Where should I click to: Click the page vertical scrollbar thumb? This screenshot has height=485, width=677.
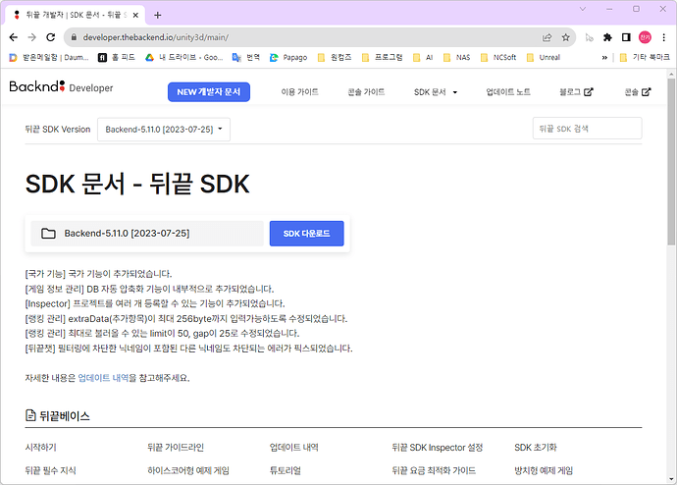[x=671, y=162]
